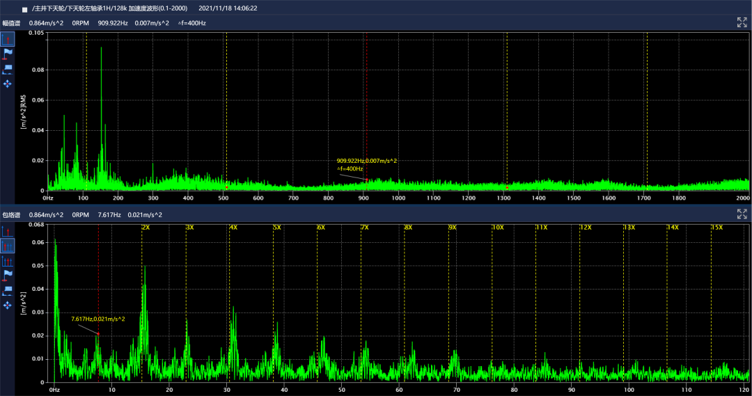
Task: Maximize the 幅值谱 chart with expand icon
Action: [x=742, y=22]
